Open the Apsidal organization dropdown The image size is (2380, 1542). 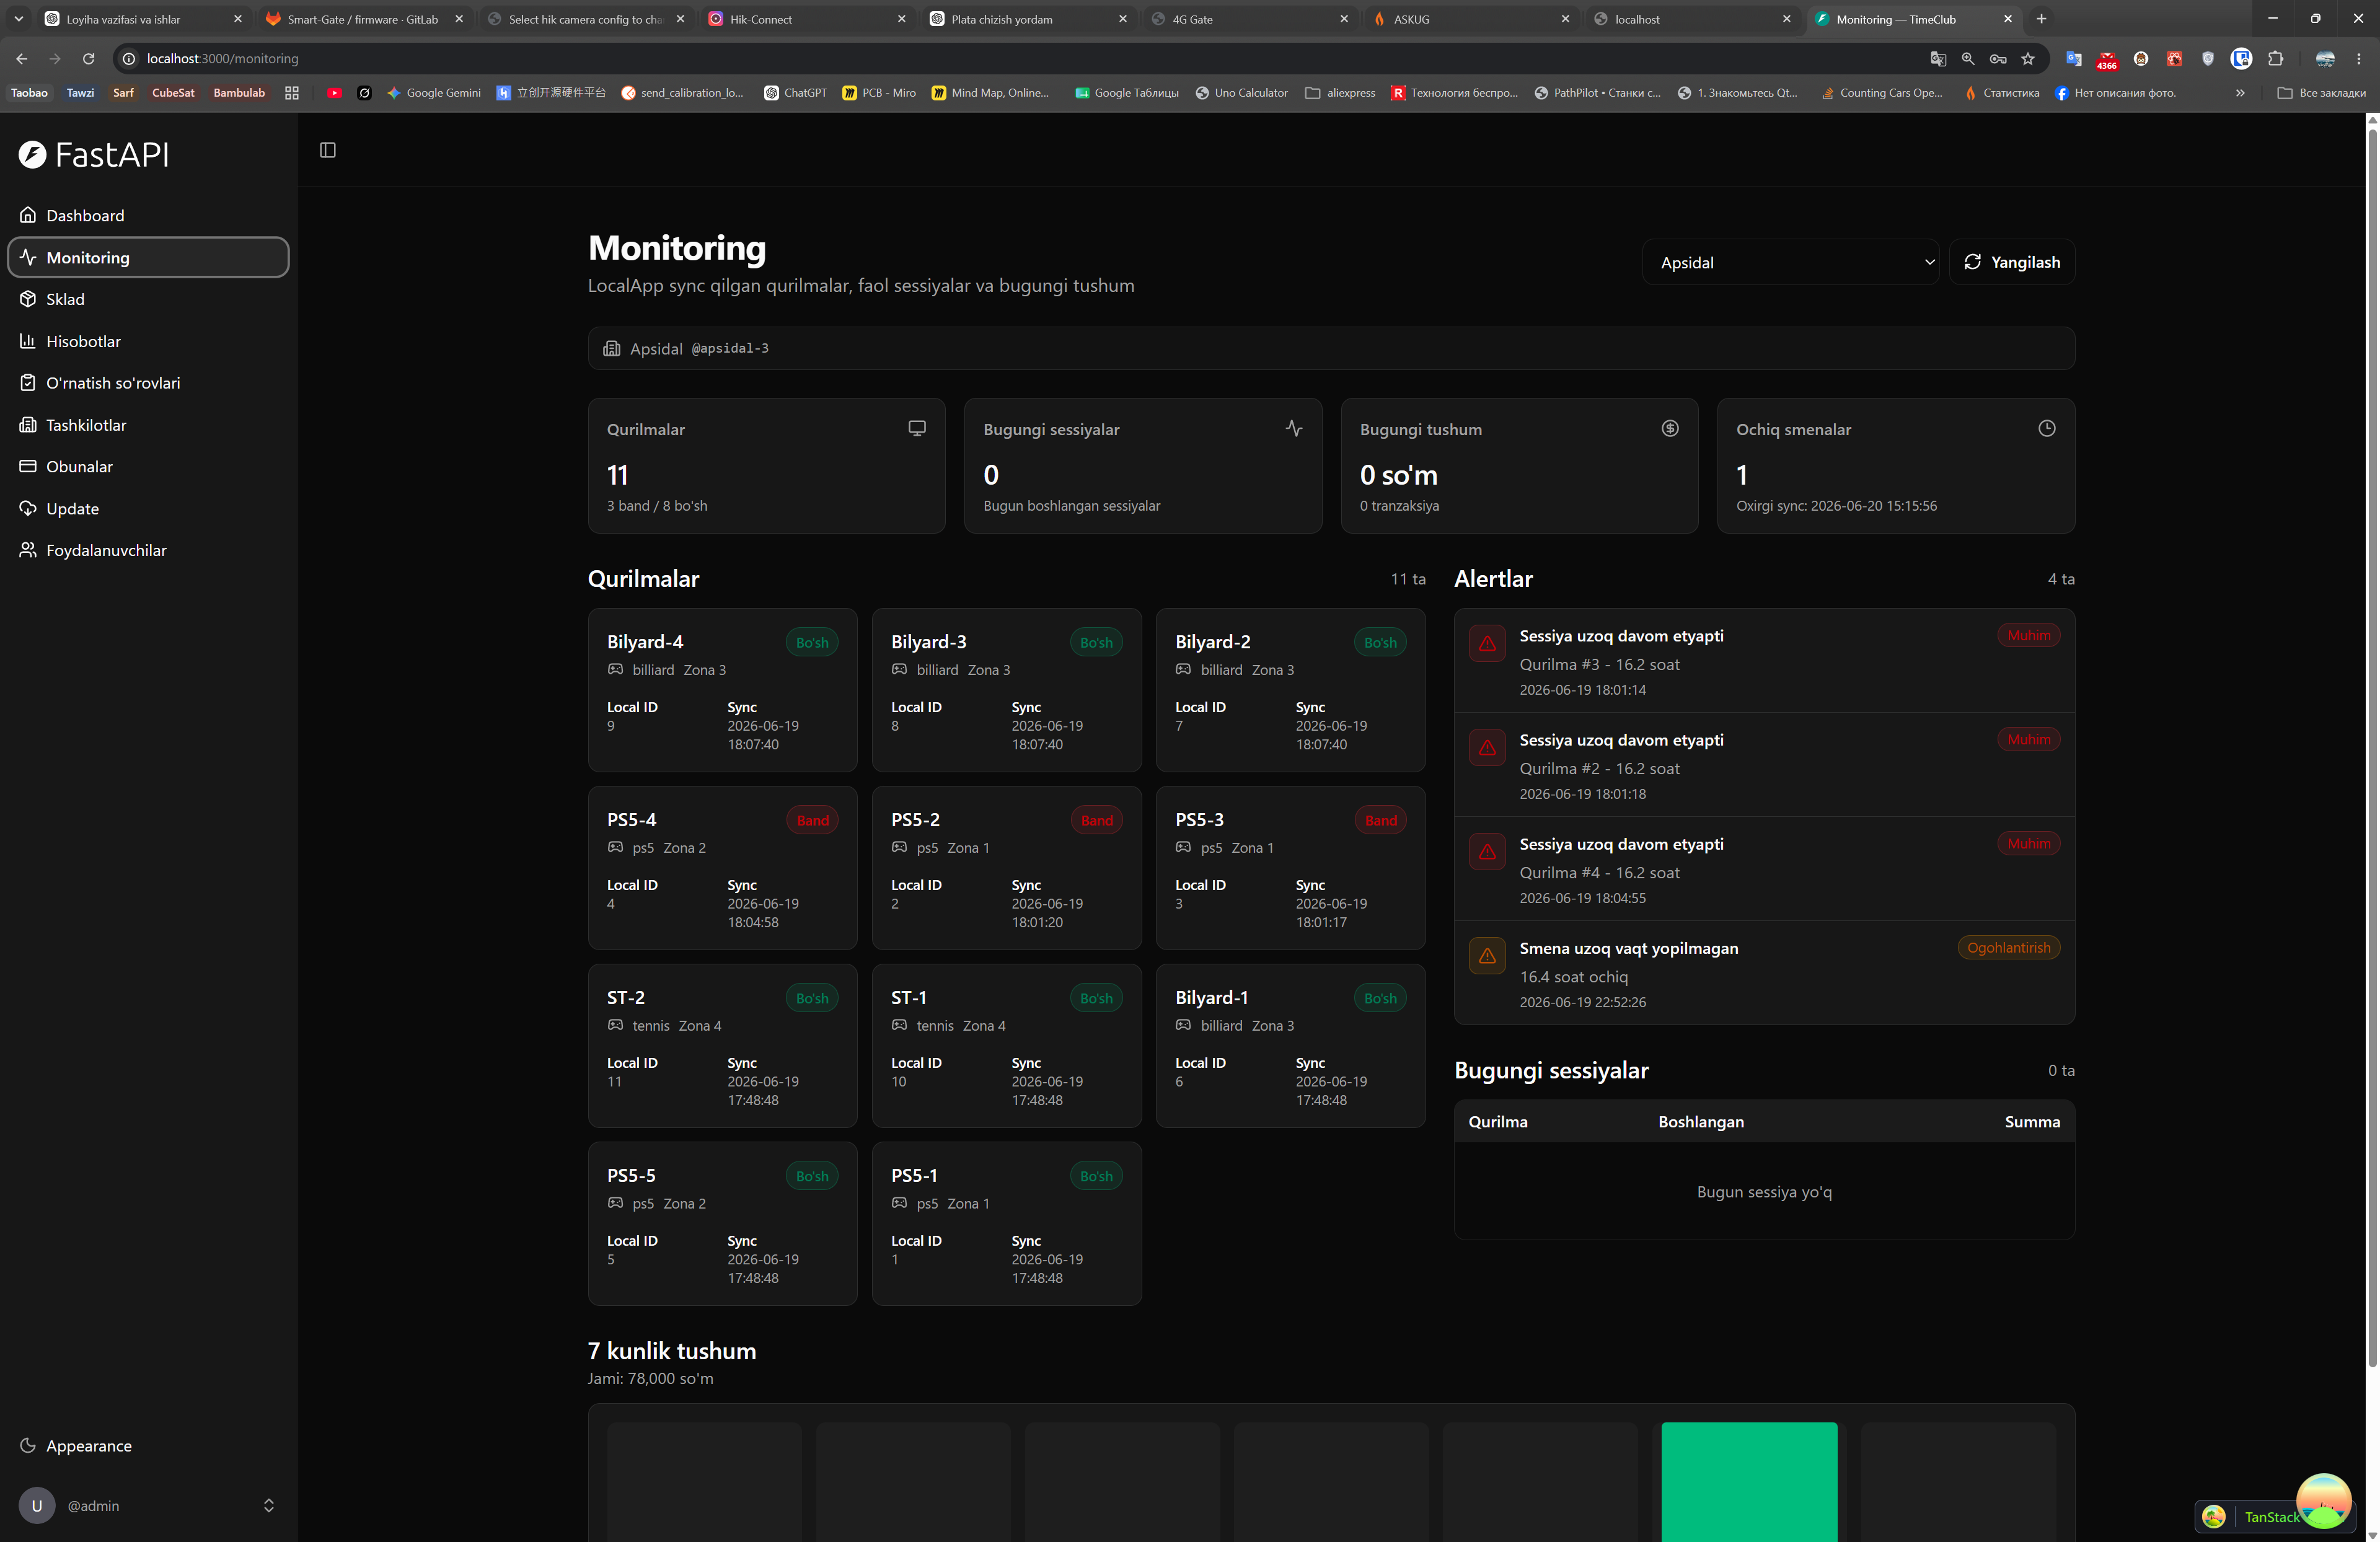[x=1790, y=262]
